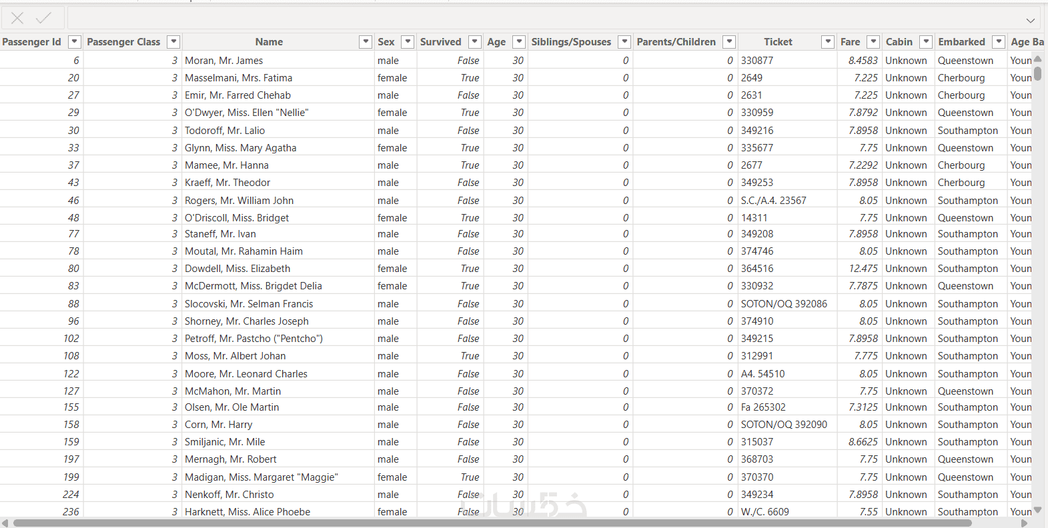Click the scroll left arrow at bottom

click(x=5, y=523)
